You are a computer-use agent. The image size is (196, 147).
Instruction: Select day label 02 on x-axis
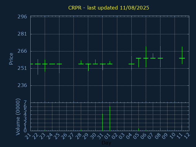tap(114, 136)
